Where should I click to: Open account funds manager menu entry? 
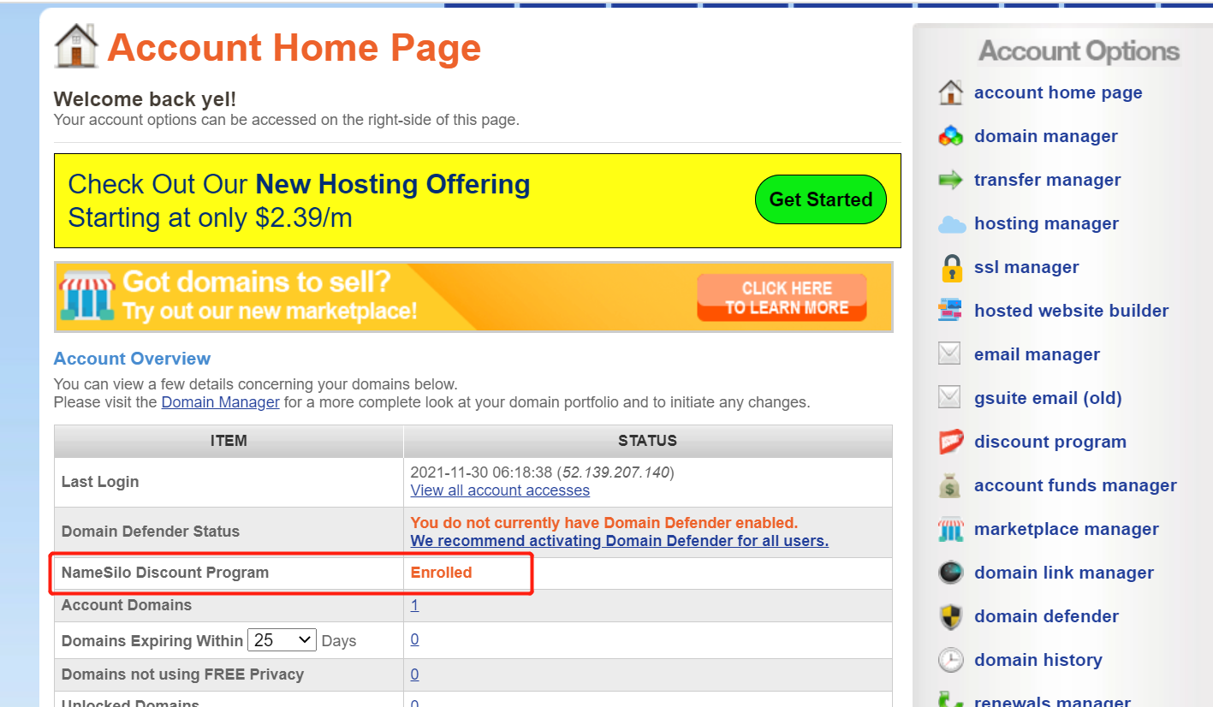1075,485
